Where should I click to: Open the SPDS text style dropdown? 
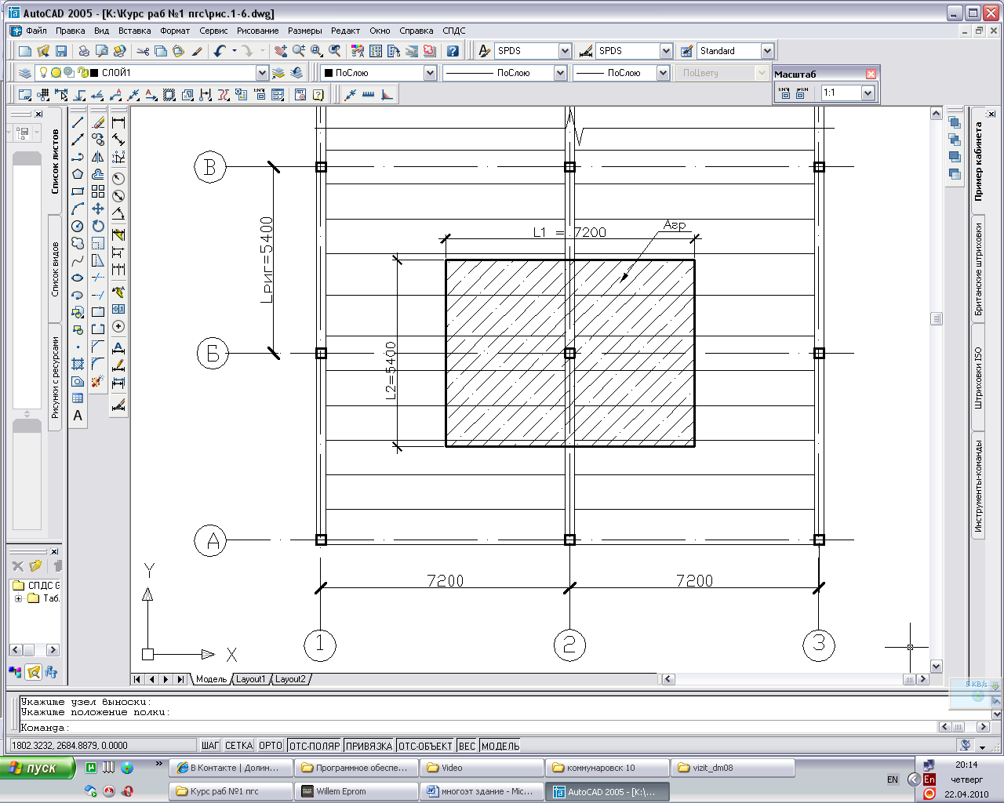click(x=565, y=51)
